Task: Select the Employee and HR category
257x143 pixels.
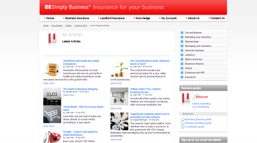Action: point(194,73)
